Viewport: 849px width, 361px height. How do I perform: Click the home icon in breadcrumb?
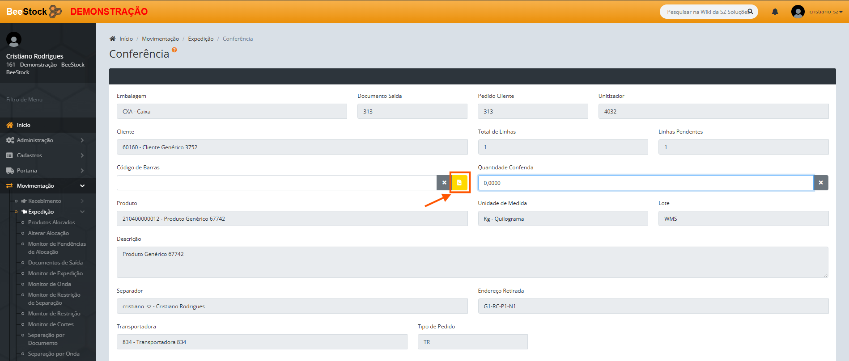[113, 39]
